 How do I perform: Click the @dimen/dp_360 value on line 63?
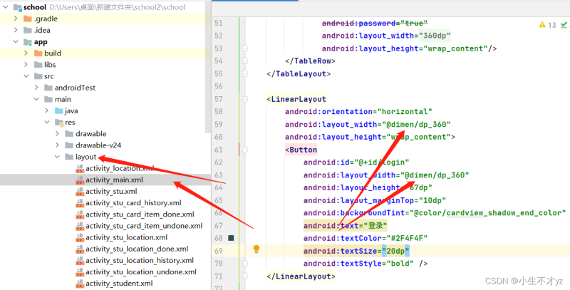coord(435,175)
